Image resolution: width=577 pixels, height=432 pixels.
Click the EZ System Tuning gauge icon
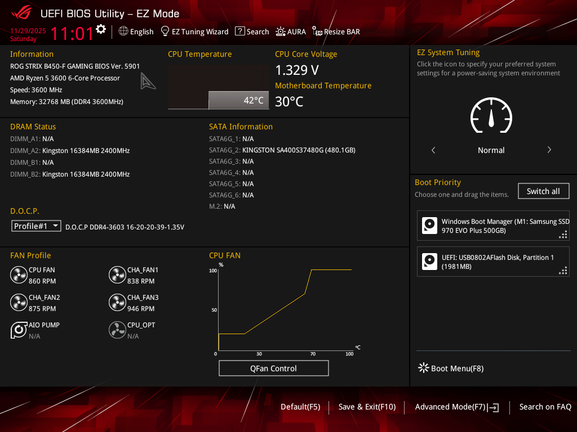click(x=491, y=116)
